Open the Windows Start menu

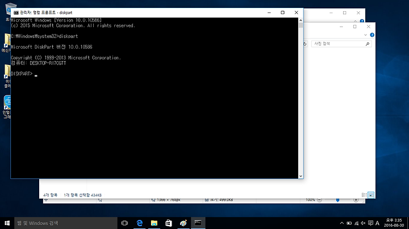(x=7, y=223)
